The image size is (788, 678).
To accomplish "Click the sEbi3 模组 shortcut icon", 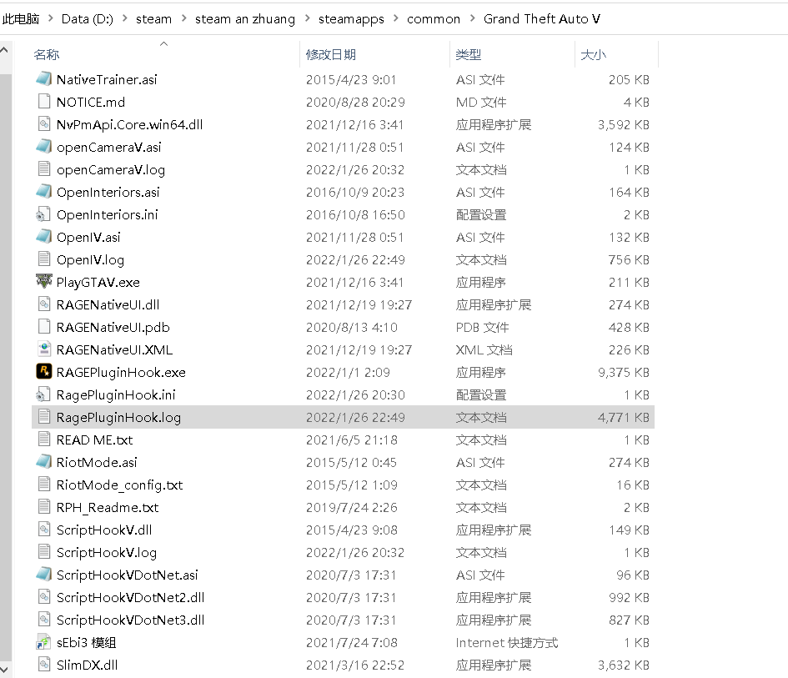I will (43, 642).
